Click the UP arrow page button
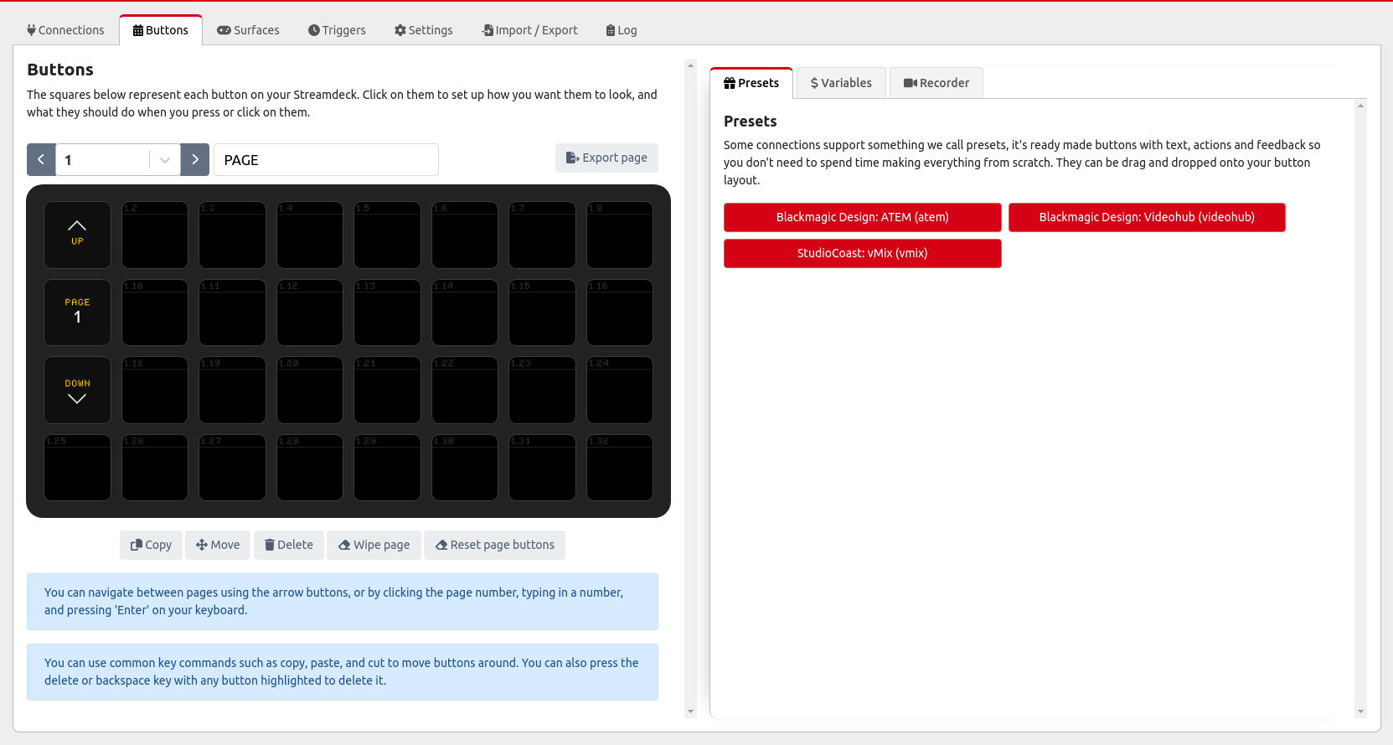 (77, 235)
